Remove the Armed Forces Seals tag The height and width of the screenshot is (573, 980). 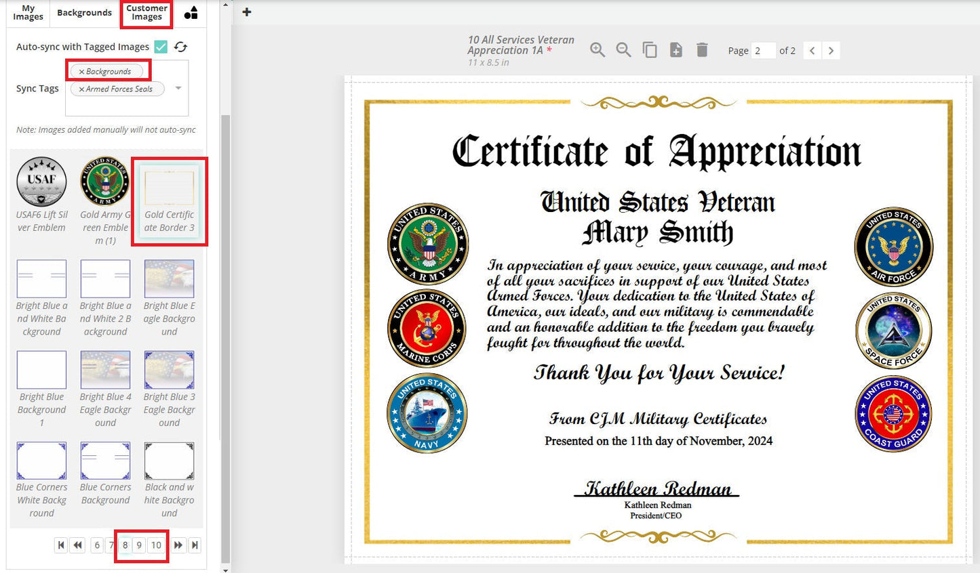pyautogui.click(x=81, y=89)
